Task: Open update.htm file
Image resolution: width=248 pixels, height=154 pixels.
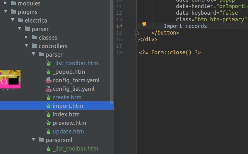Action: click(x=68, y=132)
